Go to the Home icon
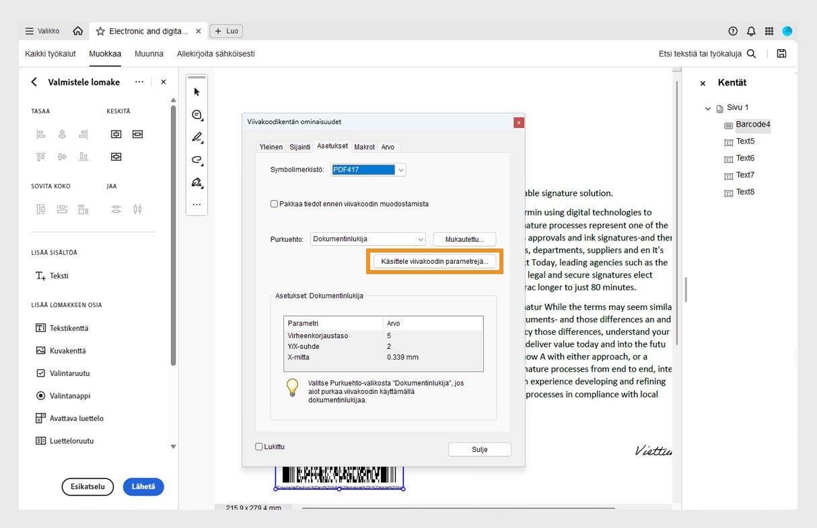 tap(78, 31)
